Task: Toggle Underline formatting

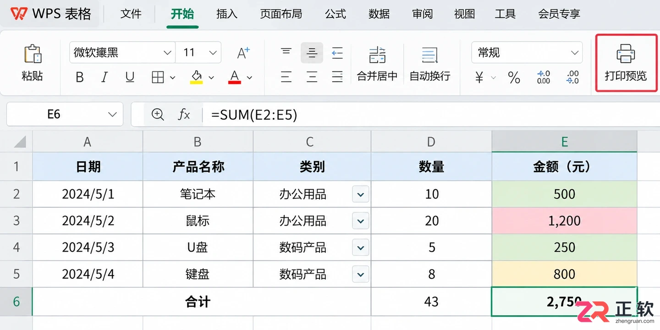Action: click(130, 77)
